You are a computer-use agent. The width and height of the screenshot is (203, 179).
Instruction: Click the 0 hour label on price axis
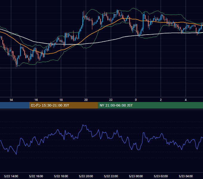coord(136,100)
